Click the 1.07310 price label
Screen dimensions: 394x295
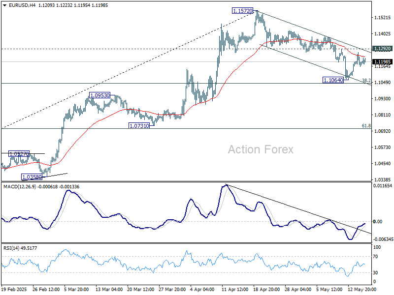[x=139, y=126]
